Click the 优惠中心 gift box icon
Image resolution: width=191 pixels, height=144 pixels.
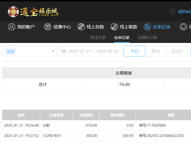coord(48,27)
